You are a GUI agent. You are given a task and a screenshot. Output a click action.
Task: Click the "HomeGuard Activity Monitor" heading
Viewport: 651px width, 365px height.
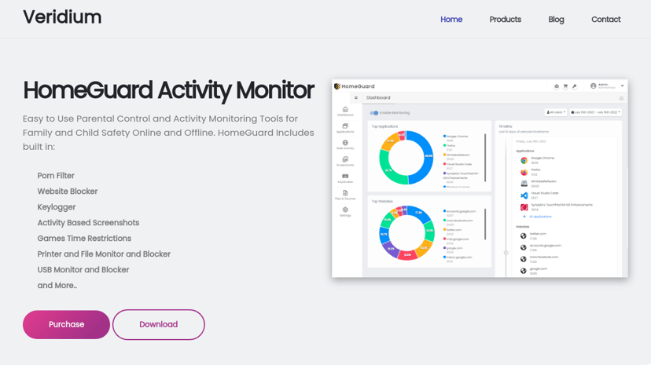[168, 90]
